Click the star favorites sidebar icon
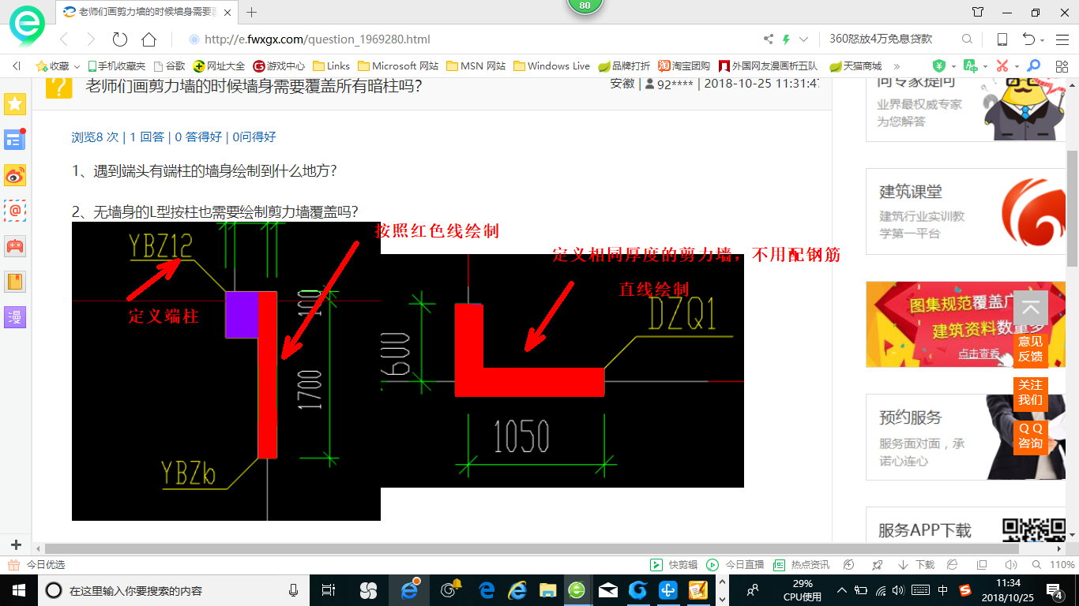 point(15,103)
